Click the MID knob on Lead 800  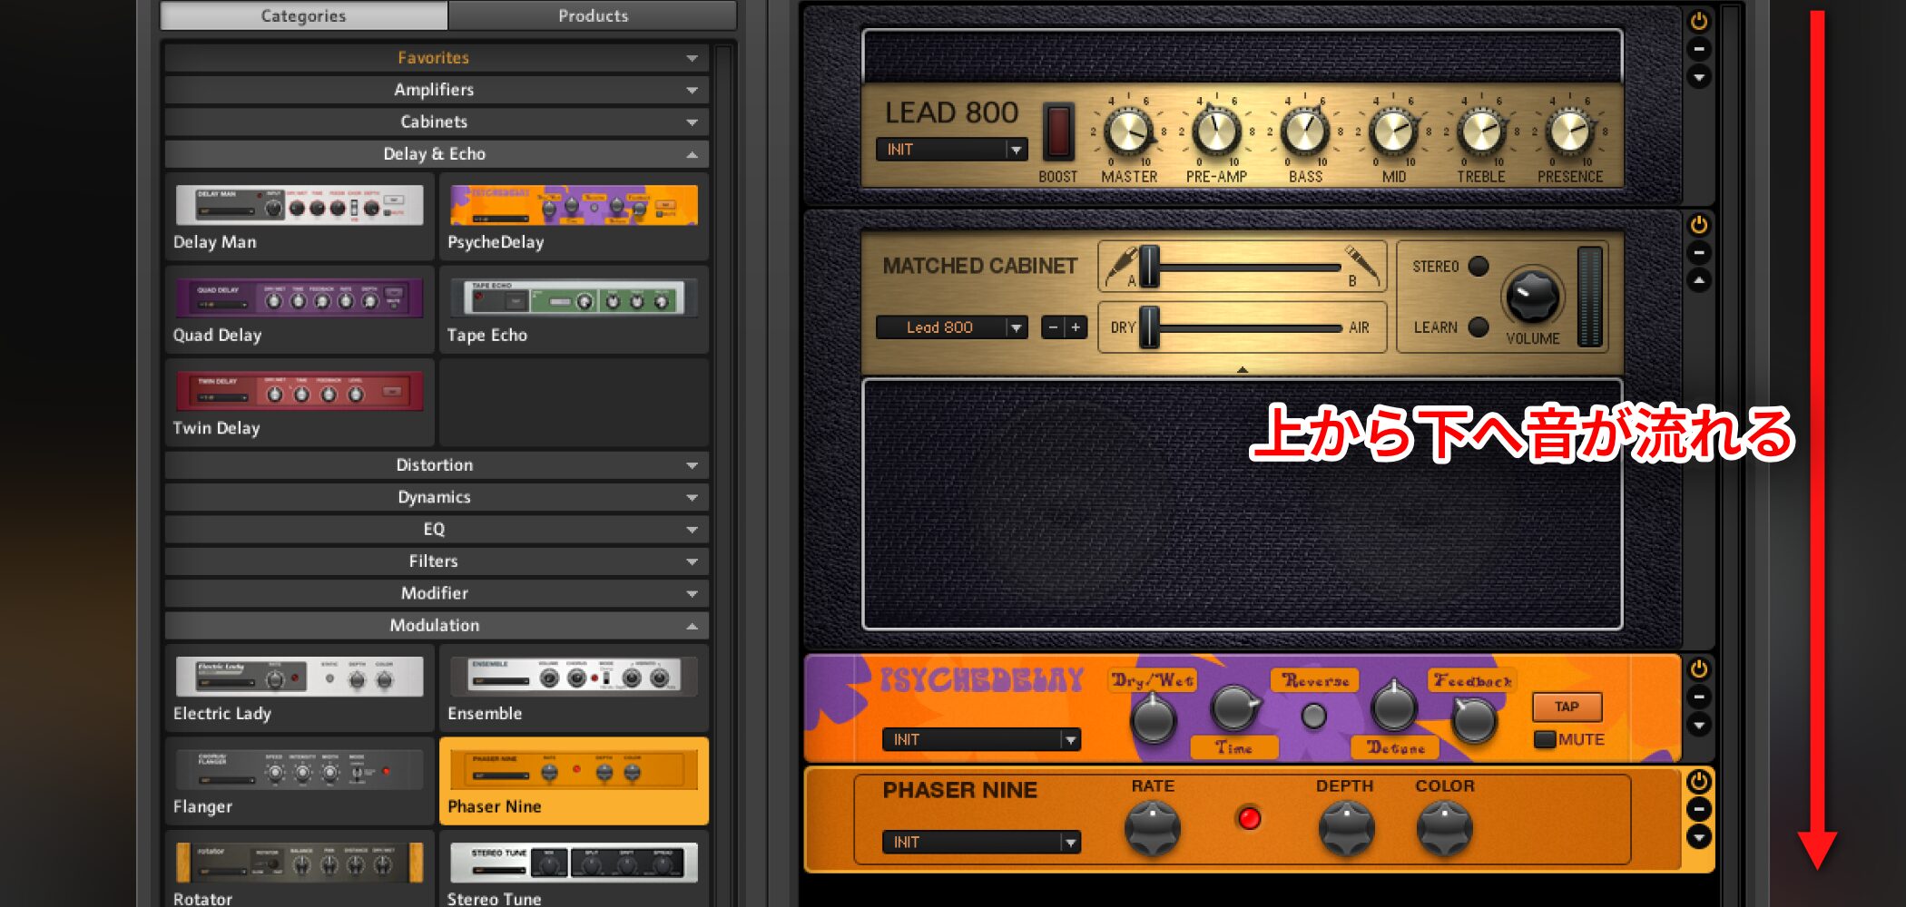(x=1393, y=132)
